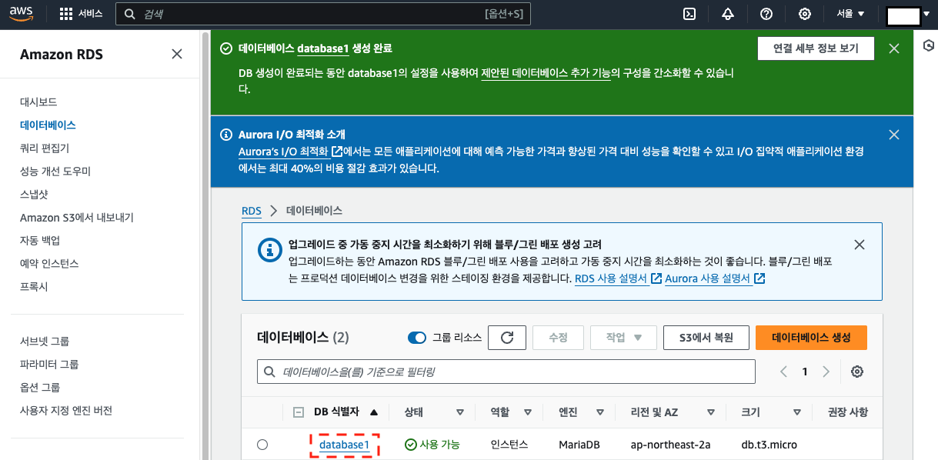Follow the database1 link in green banner
938x460 pixels.
pos(323,48)
